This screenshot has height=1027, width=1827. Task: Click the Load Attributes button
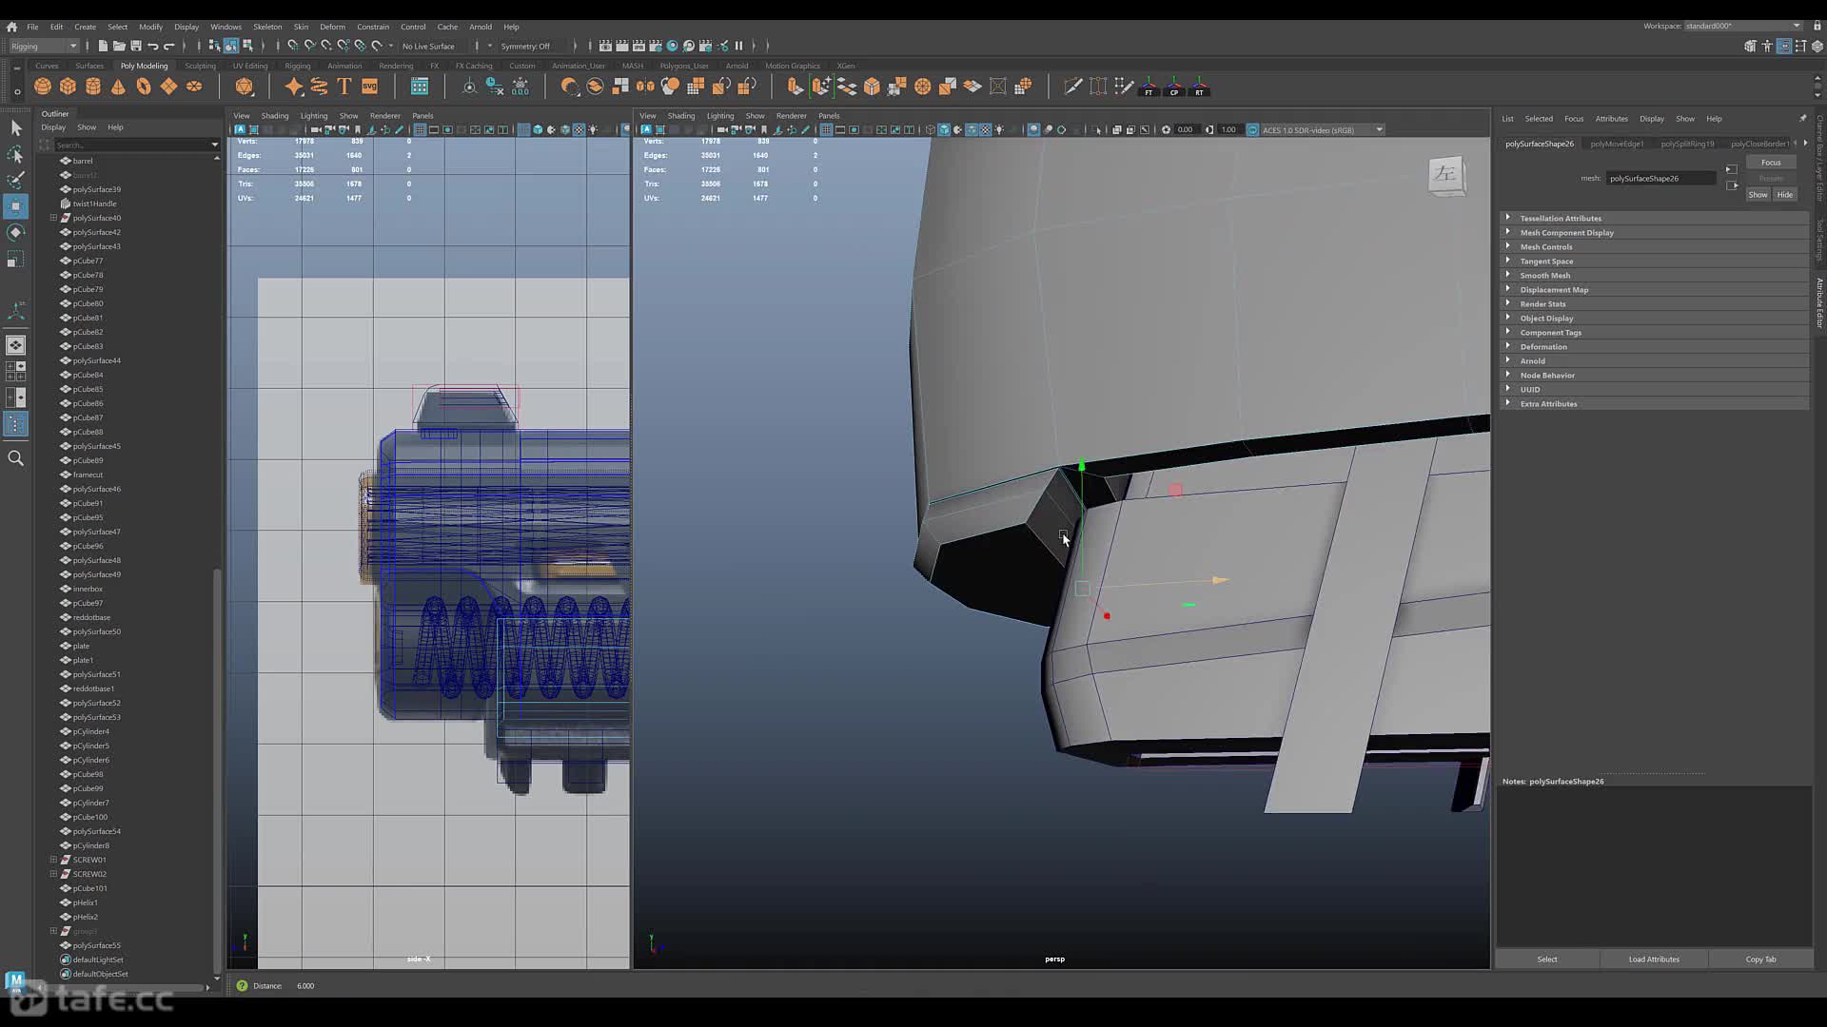1654,959
